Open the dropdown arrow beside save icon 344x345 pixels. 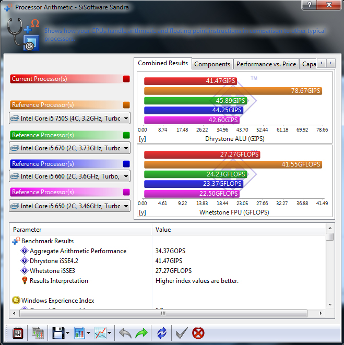67,333
